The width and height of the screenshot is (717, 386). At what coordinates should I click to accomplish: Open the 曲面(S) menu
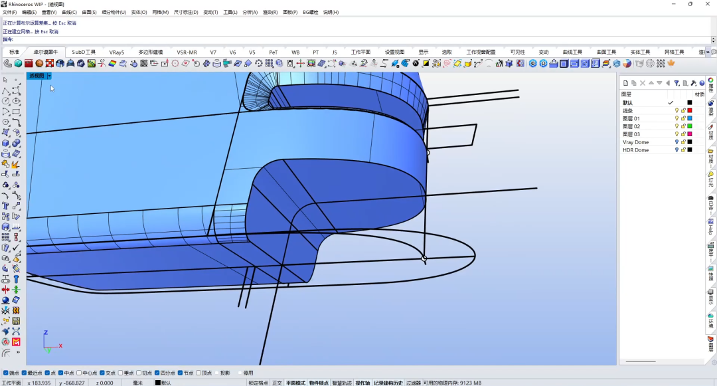click(88, 12)
